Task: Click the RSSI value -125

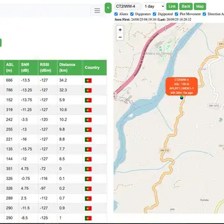Action: coord(44,218)
